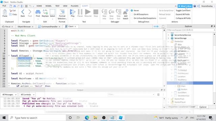Viewport: 216px width, 121px height.
Task: Start the game with the Play icon
Action: 73,12
